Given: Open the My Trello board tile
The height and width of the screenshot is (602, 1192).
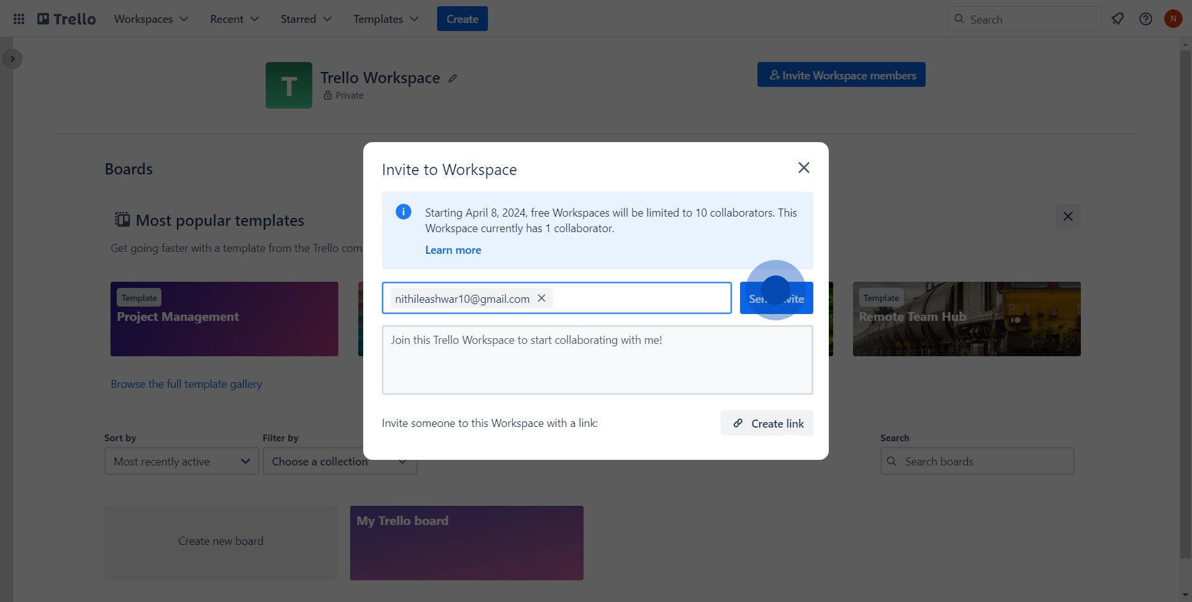Looking at the screenshot, I should pyautogui.click(x=466, y=543).
